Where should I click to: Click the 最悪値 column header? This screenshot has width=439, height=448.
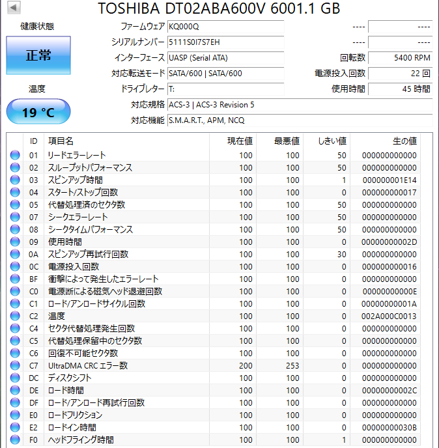279,141
